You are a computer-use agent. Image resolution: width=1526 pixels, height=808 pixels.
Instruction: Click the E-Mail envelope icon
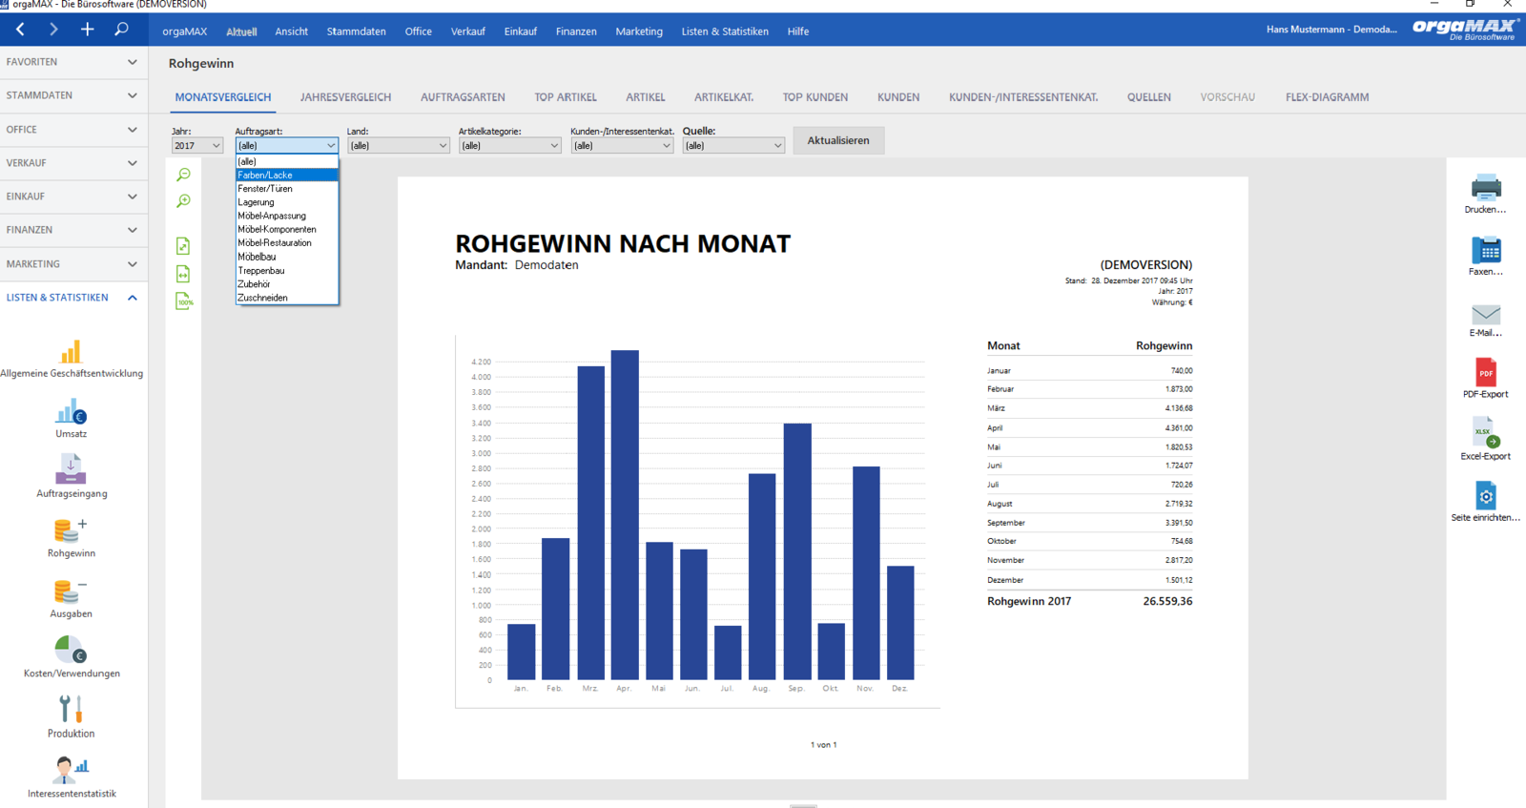point(1485,314)
